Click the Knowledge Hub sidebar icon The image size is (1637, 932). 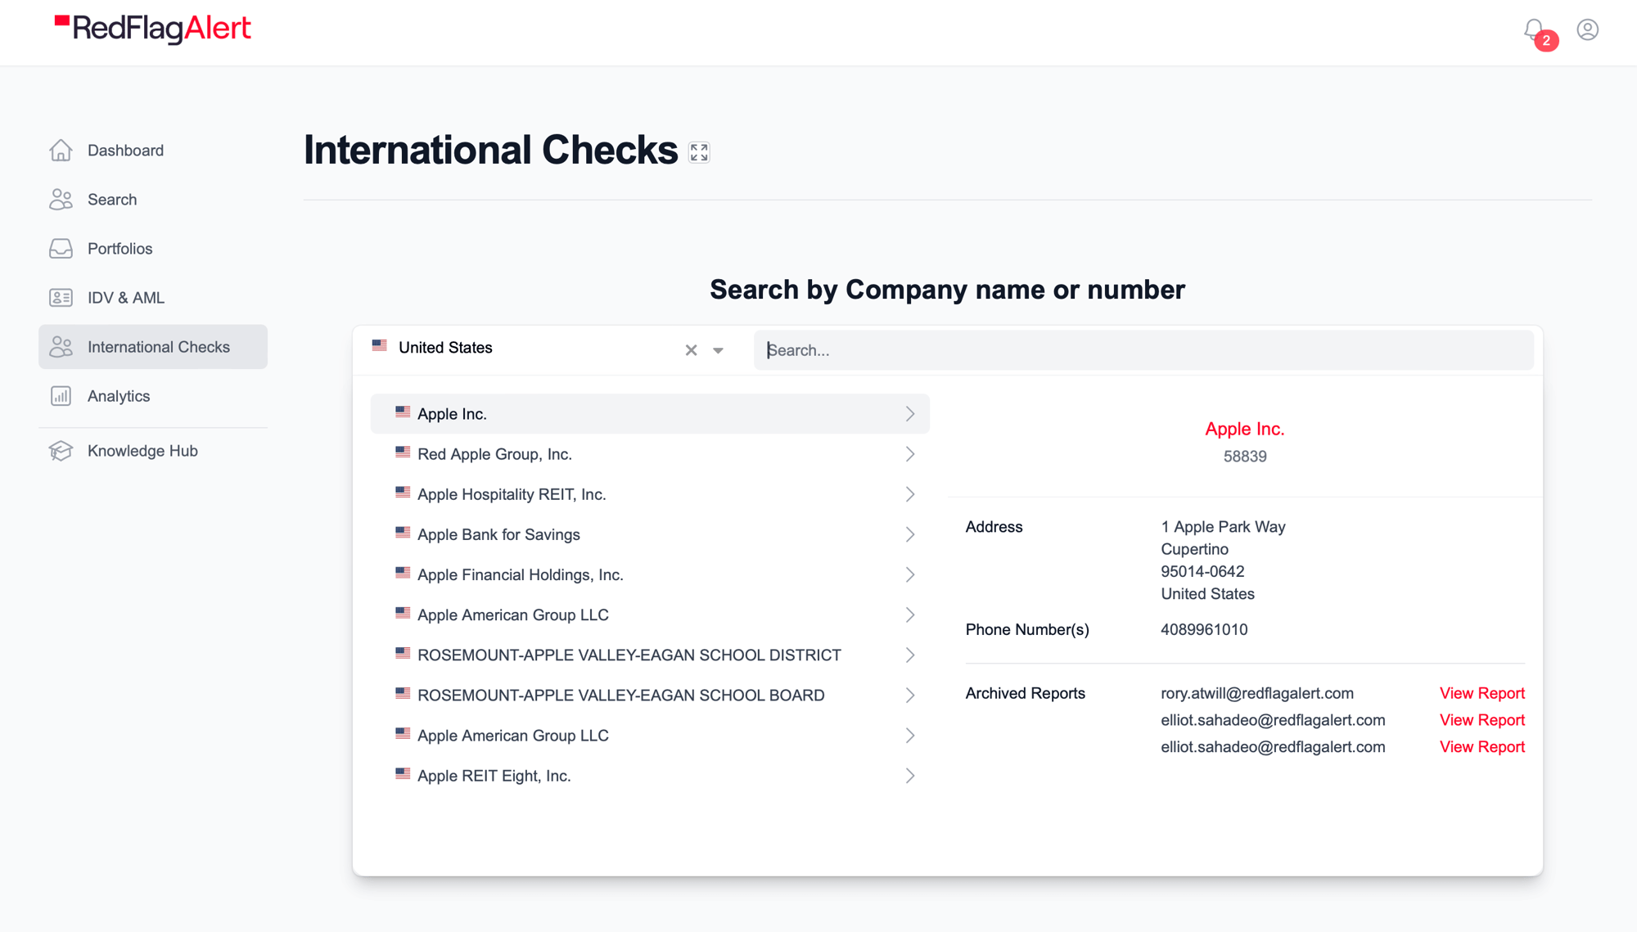(x=62, y=450)
